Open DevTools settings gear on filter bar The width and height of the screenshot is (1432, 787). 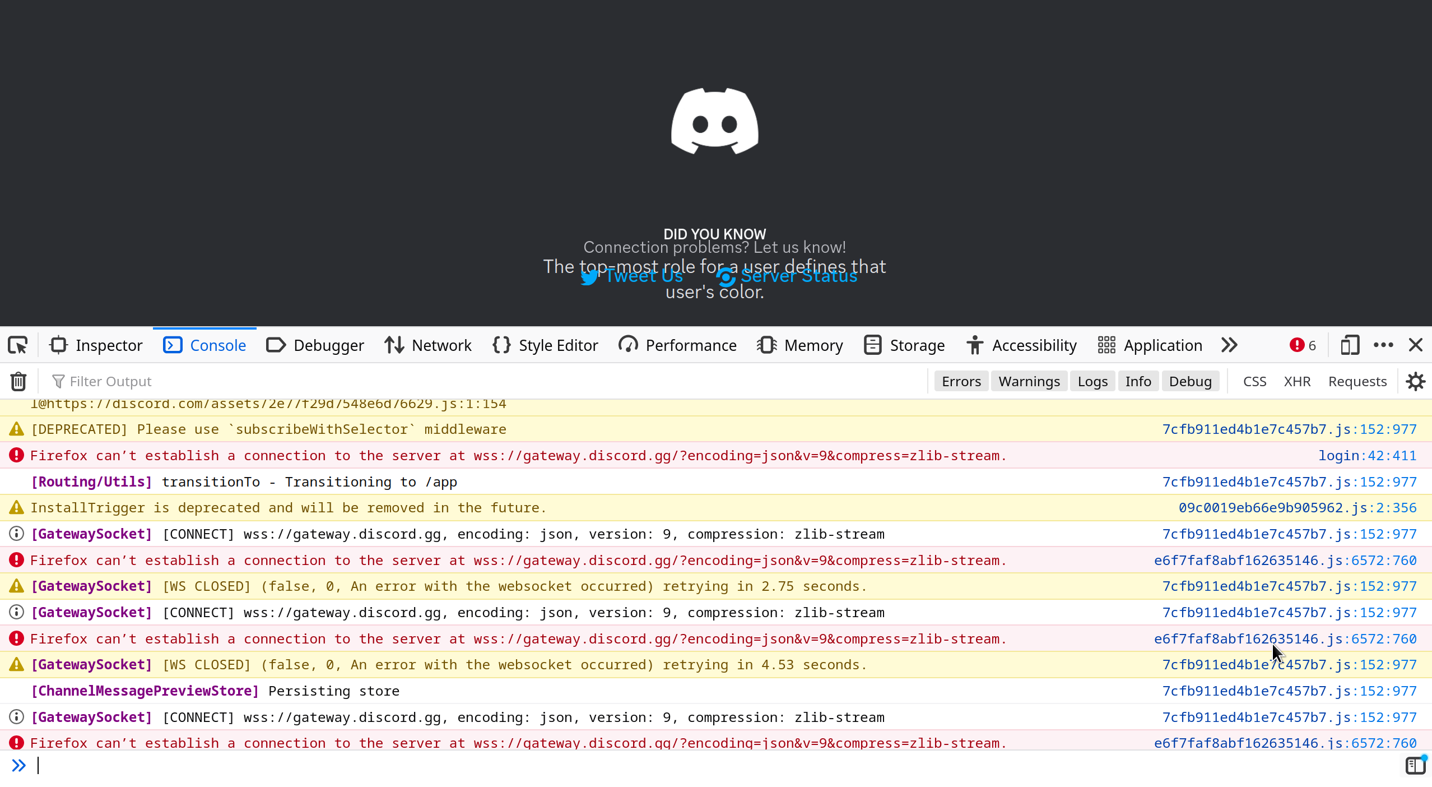tap(1416, 381)
